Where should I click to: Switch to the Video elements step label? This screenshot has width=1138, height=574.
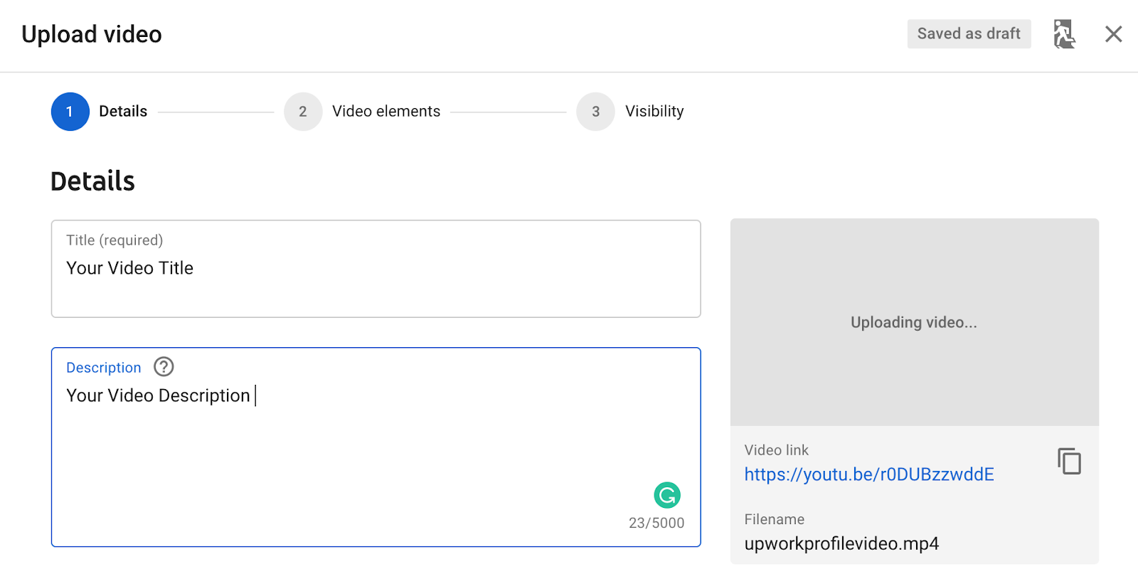386,112
